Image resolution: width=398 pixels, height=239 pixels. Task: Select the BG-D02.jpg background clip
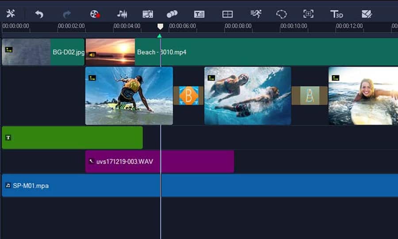click(x=43, y=52)
